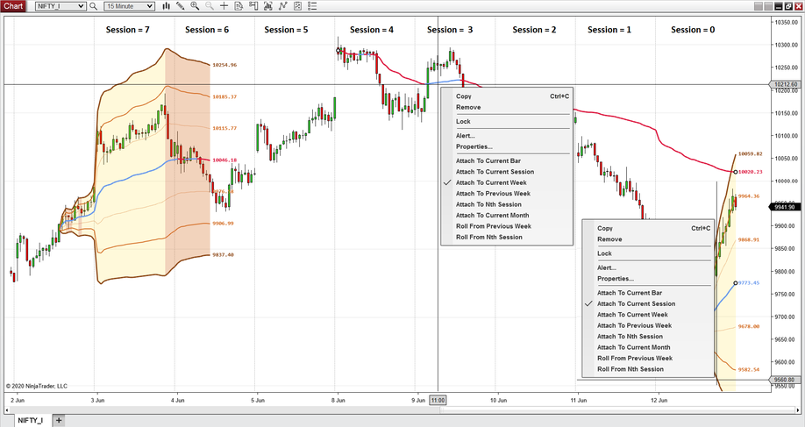Select the crosshair cursor tool

tap(224, 6)
